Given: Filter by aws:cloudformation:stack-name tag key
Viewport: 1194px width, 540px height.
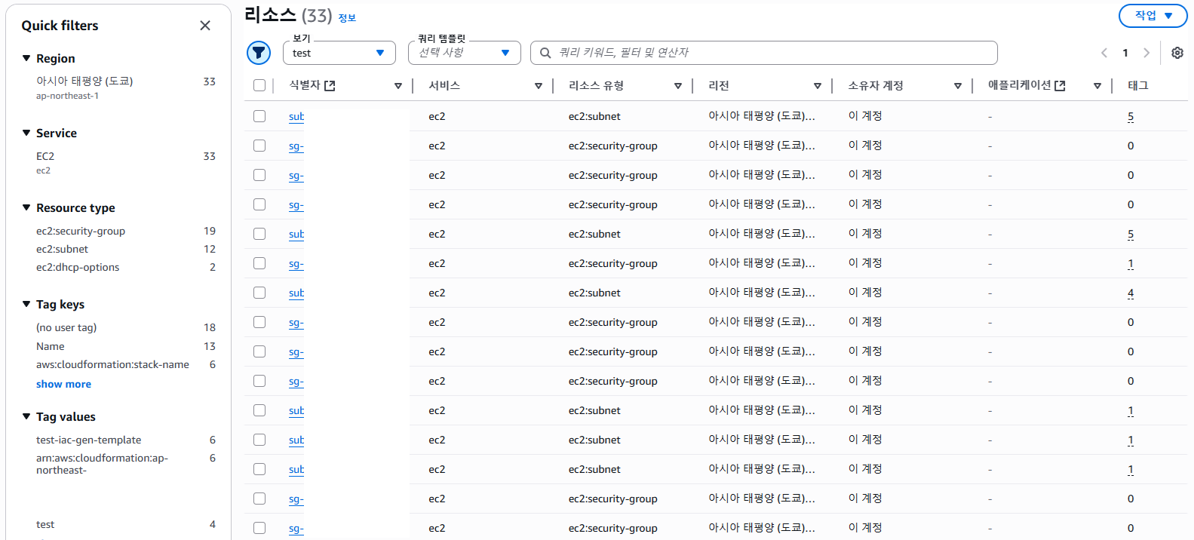Looking at the screenshot, I should (112, 364).
